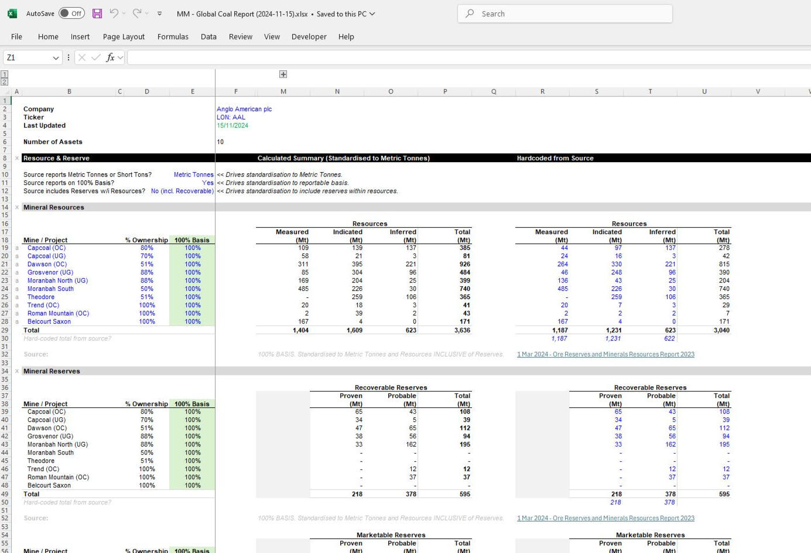Open the Name Box dropdown arrow

(56, 57)
